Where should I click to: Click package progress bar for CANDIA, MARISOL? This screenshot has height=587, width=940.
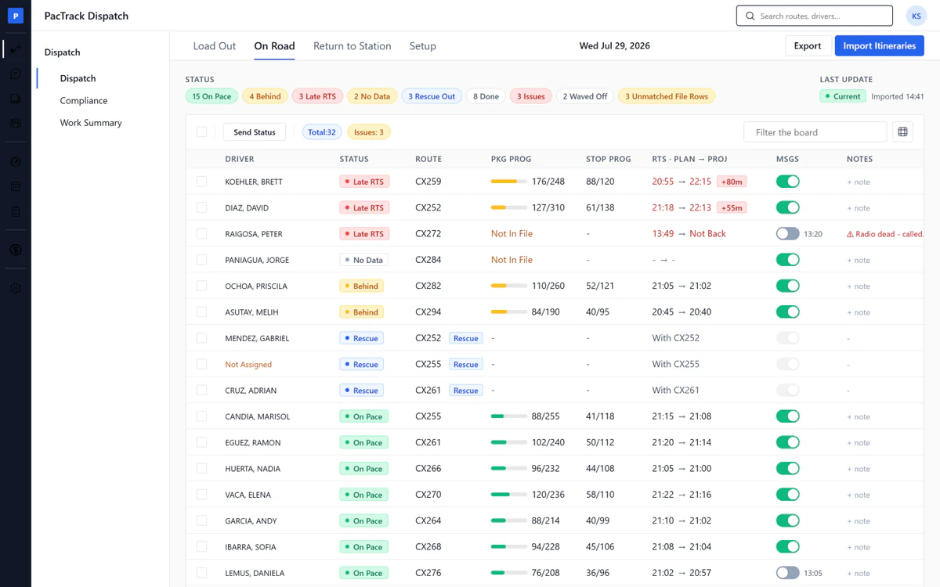tap(509, 416)
